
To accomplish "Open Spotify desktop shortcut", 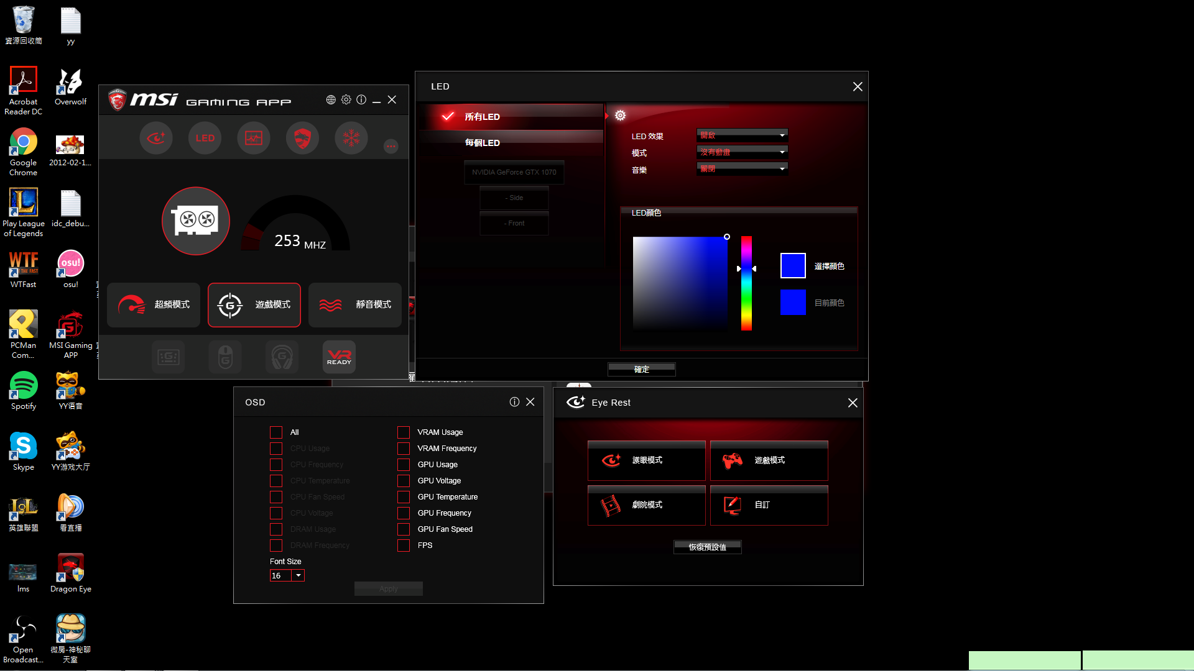I will click(x=24, y=391).
